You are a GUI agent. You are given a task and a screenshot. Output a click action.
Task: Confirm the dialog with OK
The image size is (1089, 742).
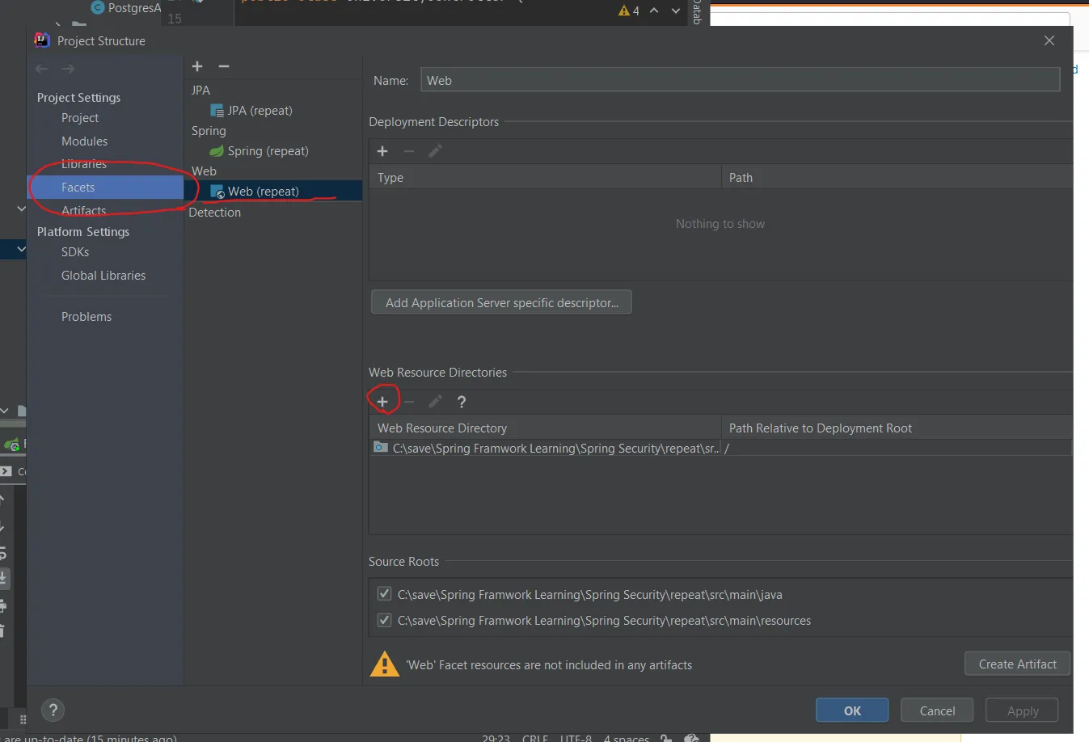[852, 710]
